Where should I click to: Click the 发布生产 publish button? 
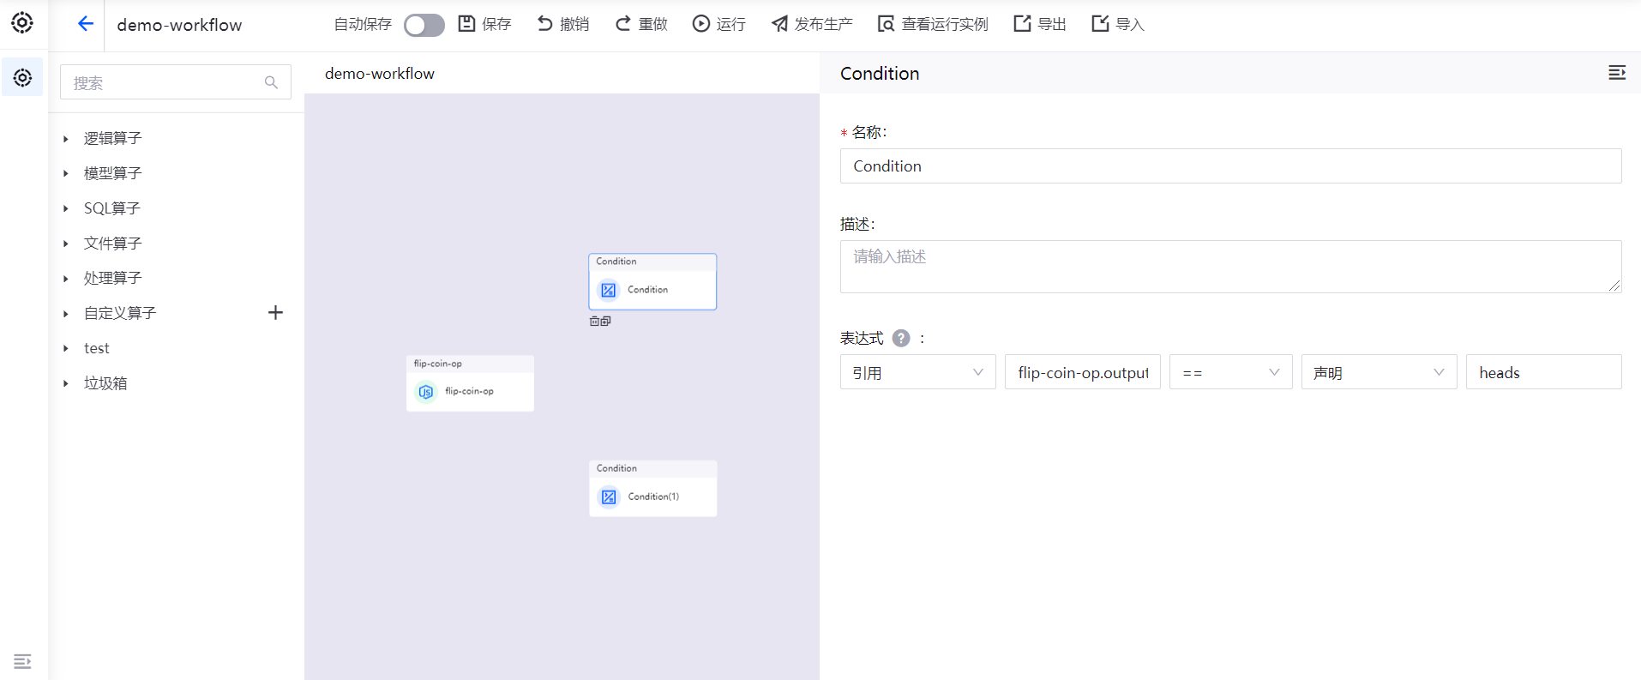pyautogui.click(x=812, y=24)
